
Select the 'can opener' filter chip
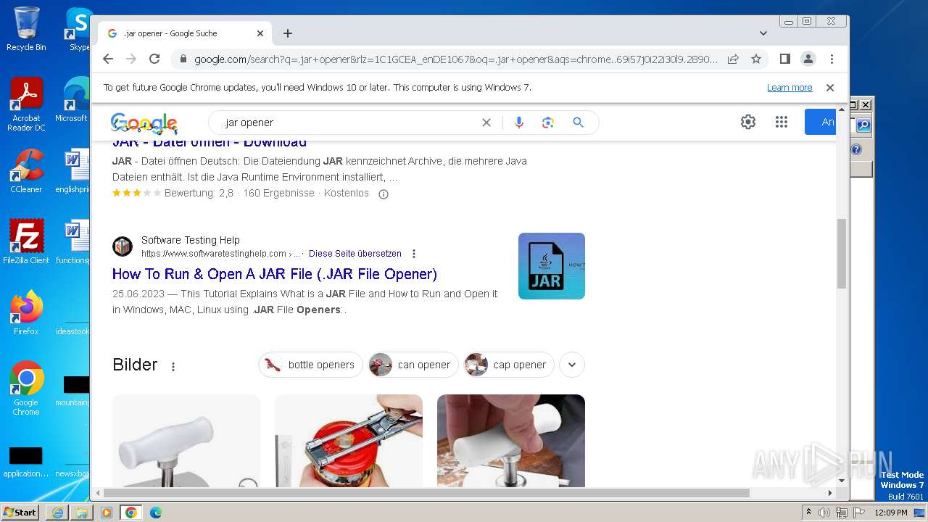coord(413,365)
